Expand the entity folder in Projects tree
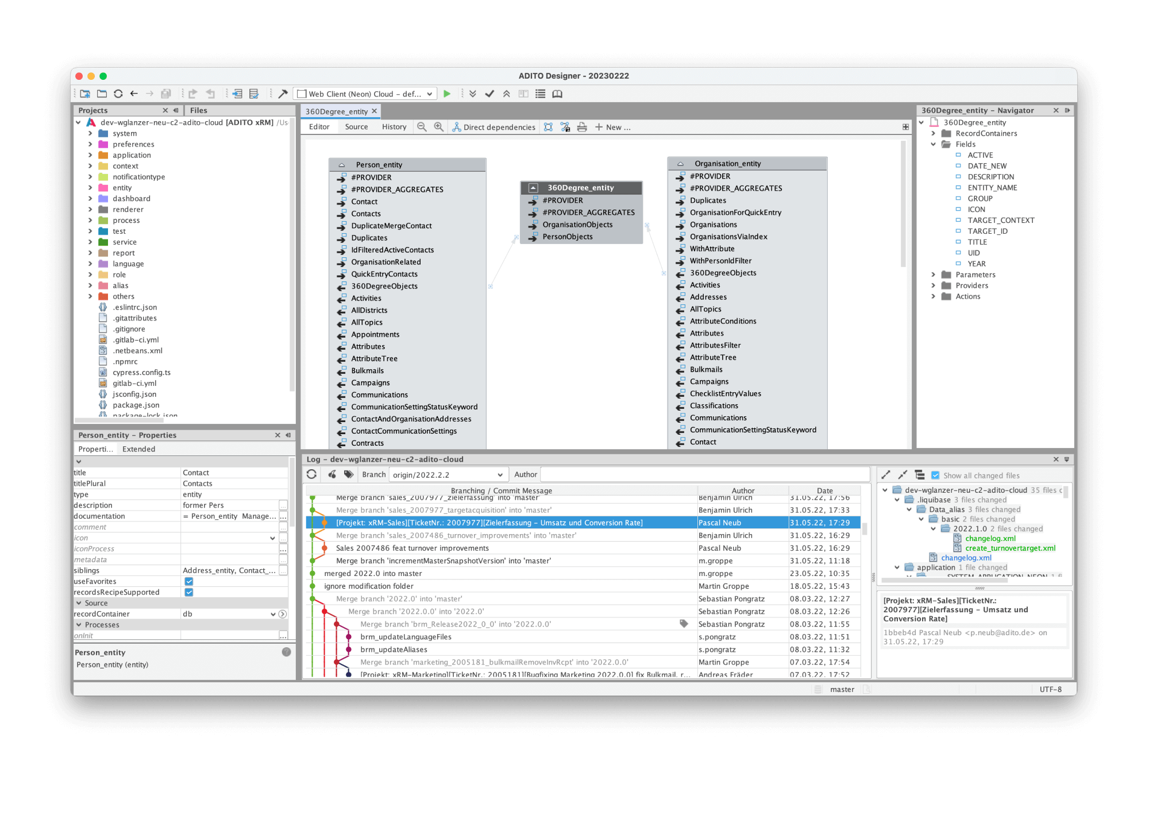Viewport: 1149px width, 827px height. click(x=90, y=188)
